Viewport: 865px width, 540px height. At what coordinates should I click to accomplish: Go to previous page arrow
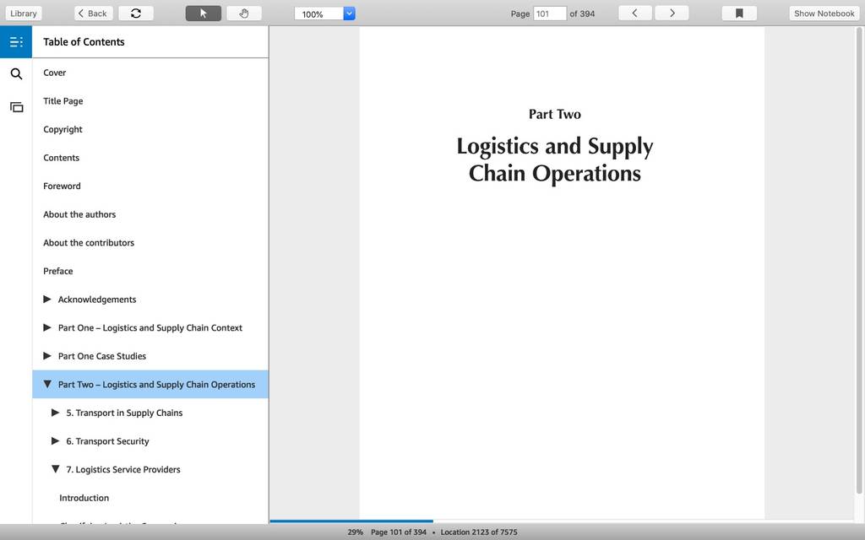tap(635, 13)
